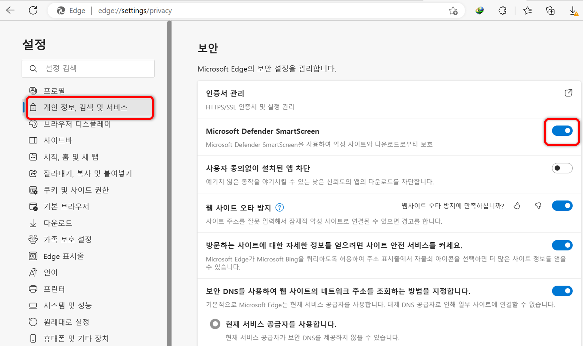584x346 pixels.
Task: Open the Favorites list icon
Action: tap(527, 11)
